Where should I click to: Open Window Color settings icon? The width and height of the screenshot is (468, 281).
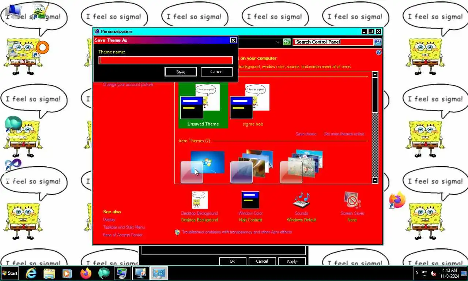(x=250, y=200)
